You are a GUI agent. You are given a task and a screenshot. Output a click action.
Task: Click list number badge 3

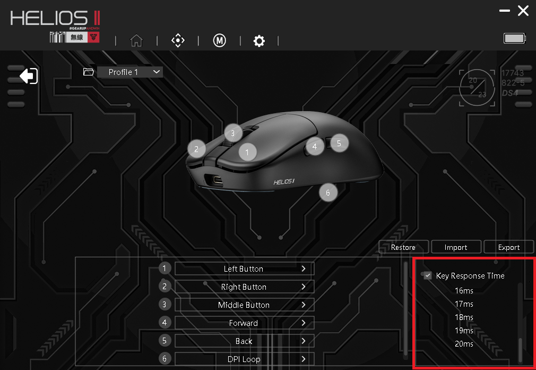pyautogui.click(x=165, y=304)
